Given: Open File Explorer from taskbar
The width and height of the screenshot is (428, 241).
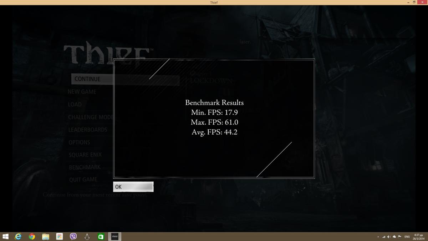Looking at the screenshot, I should coord(46,236).
